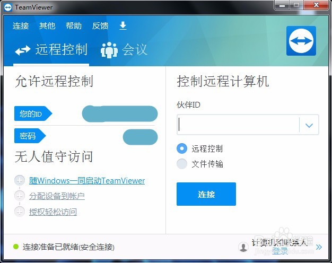Click the blurred ID value field

click(120, 113)
